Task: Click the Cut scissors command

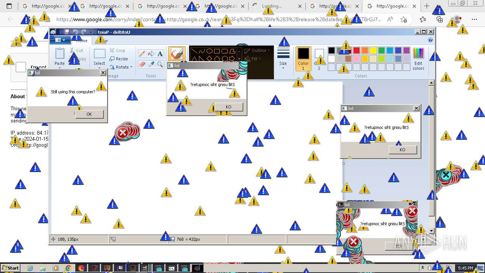Action: (x=76, y=50)
